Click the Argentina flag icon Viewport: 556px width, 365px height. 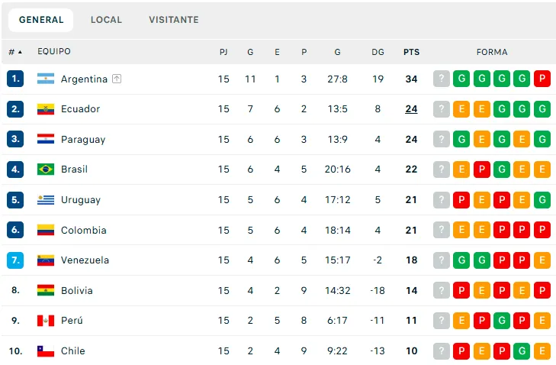[46, 79]
